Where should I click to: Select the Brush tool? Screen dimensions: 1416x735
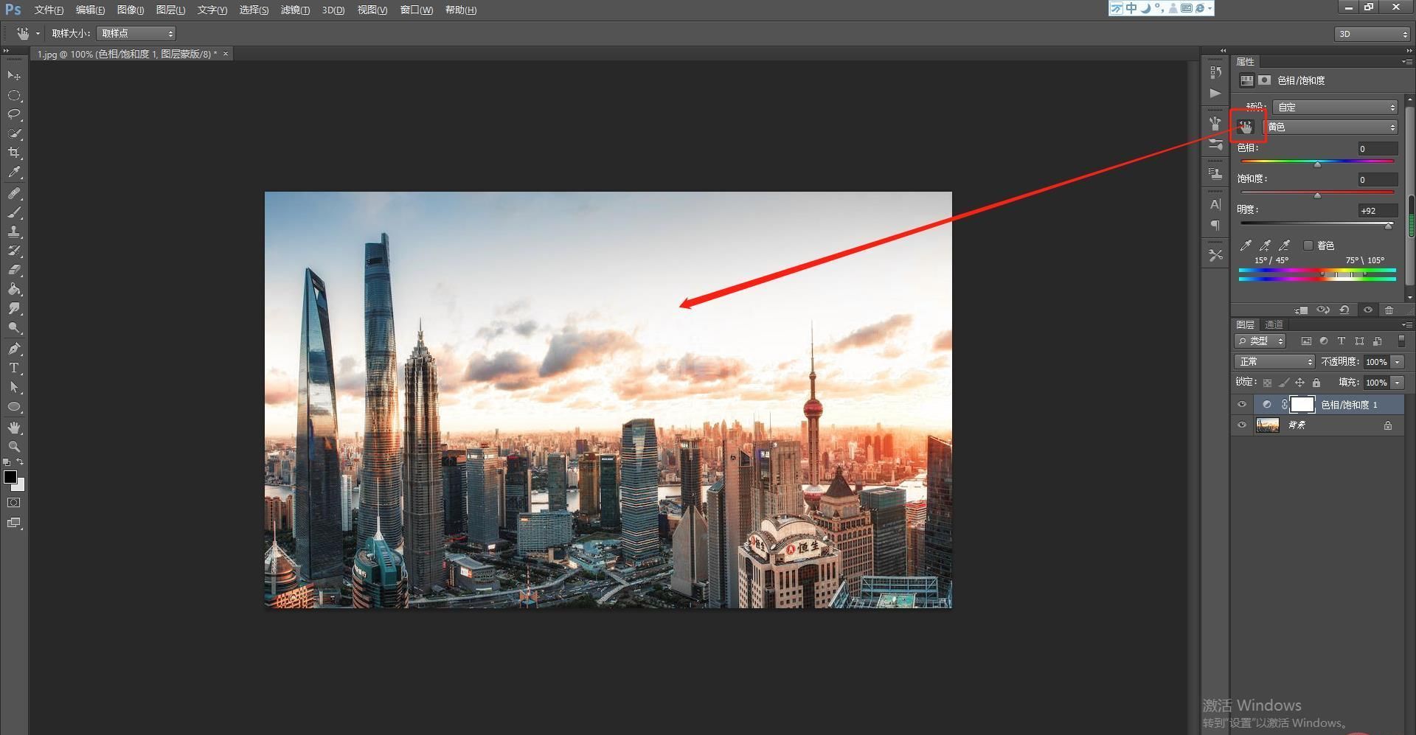coord(14,212)
